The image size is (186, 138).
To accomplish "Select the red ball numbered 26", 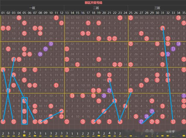I will click(x=136, y=116).
